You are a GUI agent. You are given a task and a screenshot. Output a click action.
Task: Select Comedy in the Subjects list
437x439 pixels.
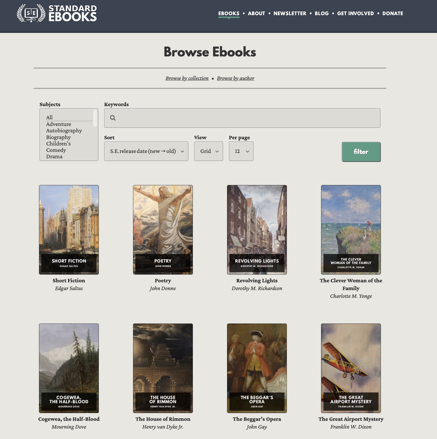[x=69, y=150]
